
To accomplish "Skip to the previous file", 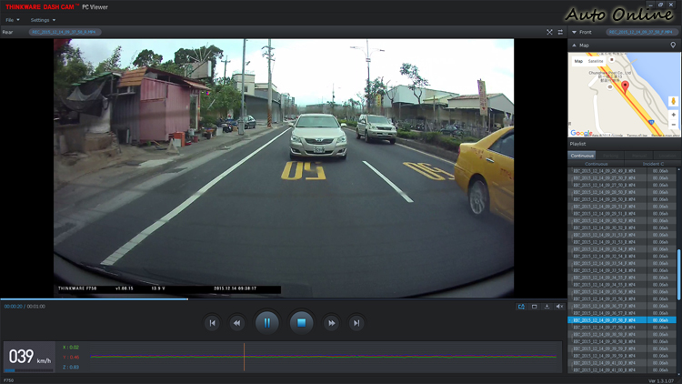I will tap(212, 323).
